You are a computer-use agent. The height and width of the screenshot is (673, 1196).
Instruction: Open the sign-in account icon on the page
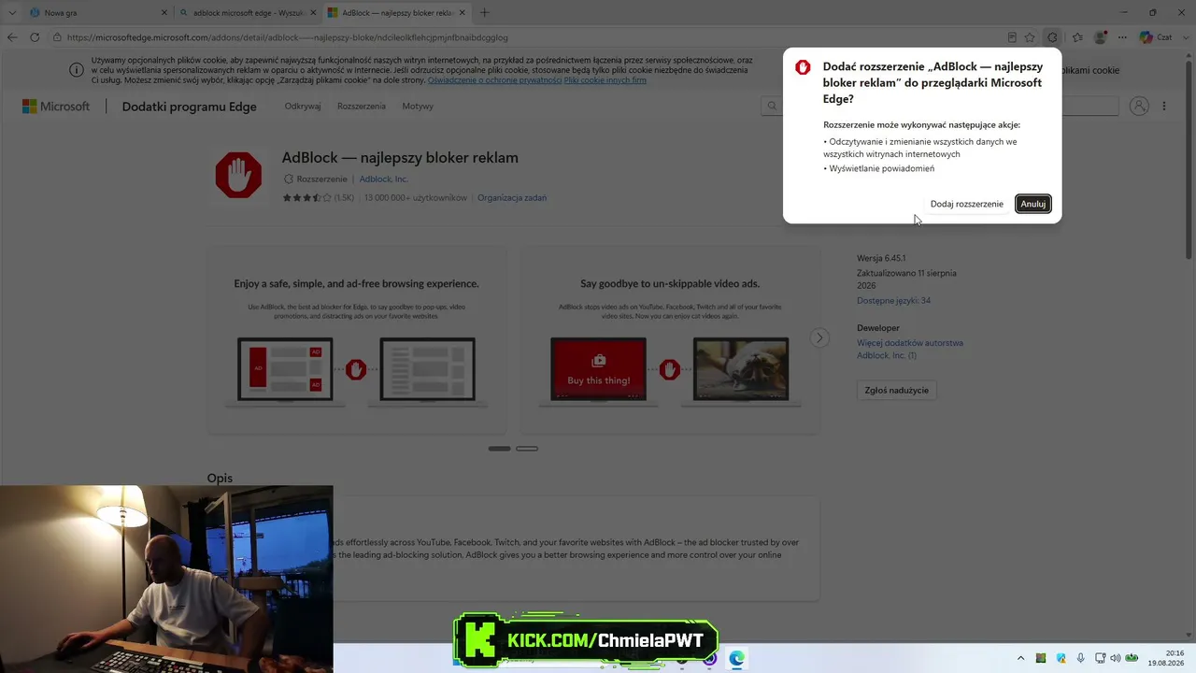pos(1139,107)
